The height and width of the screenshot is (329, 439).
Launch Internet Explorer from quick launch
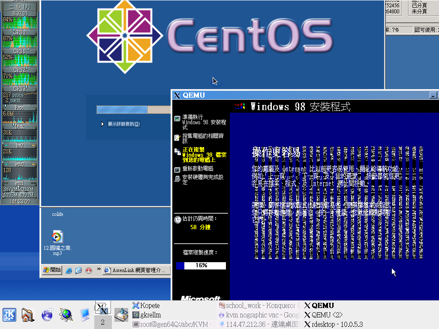[x=69, y=271]
